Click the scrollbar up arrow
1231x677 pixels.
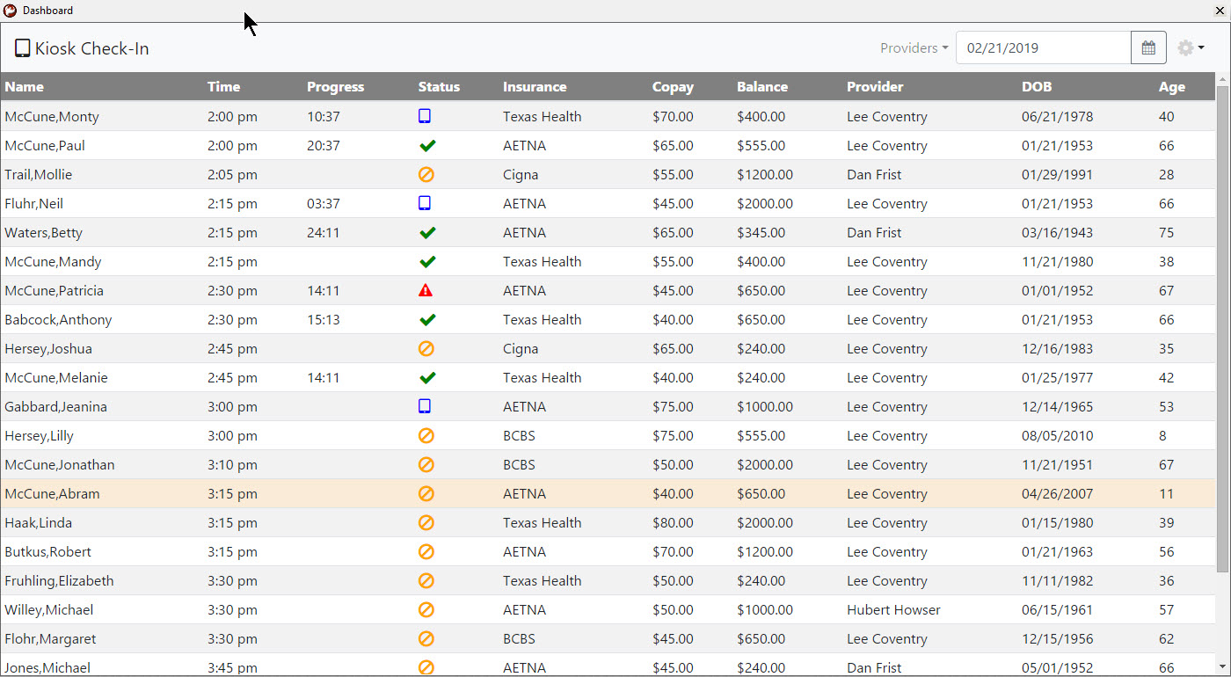tap(1222, 78)
